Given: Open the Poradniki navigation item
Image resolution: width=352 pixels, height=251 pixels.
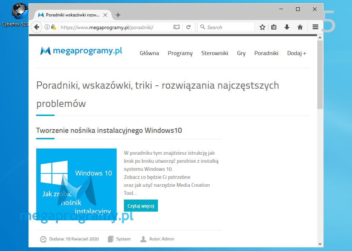Looking at the screenshot, I should pos(266,53).
